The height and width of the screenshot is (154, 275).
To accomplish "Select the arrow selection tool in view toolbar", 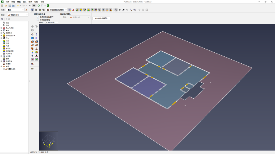I will (x=116, y=10).
